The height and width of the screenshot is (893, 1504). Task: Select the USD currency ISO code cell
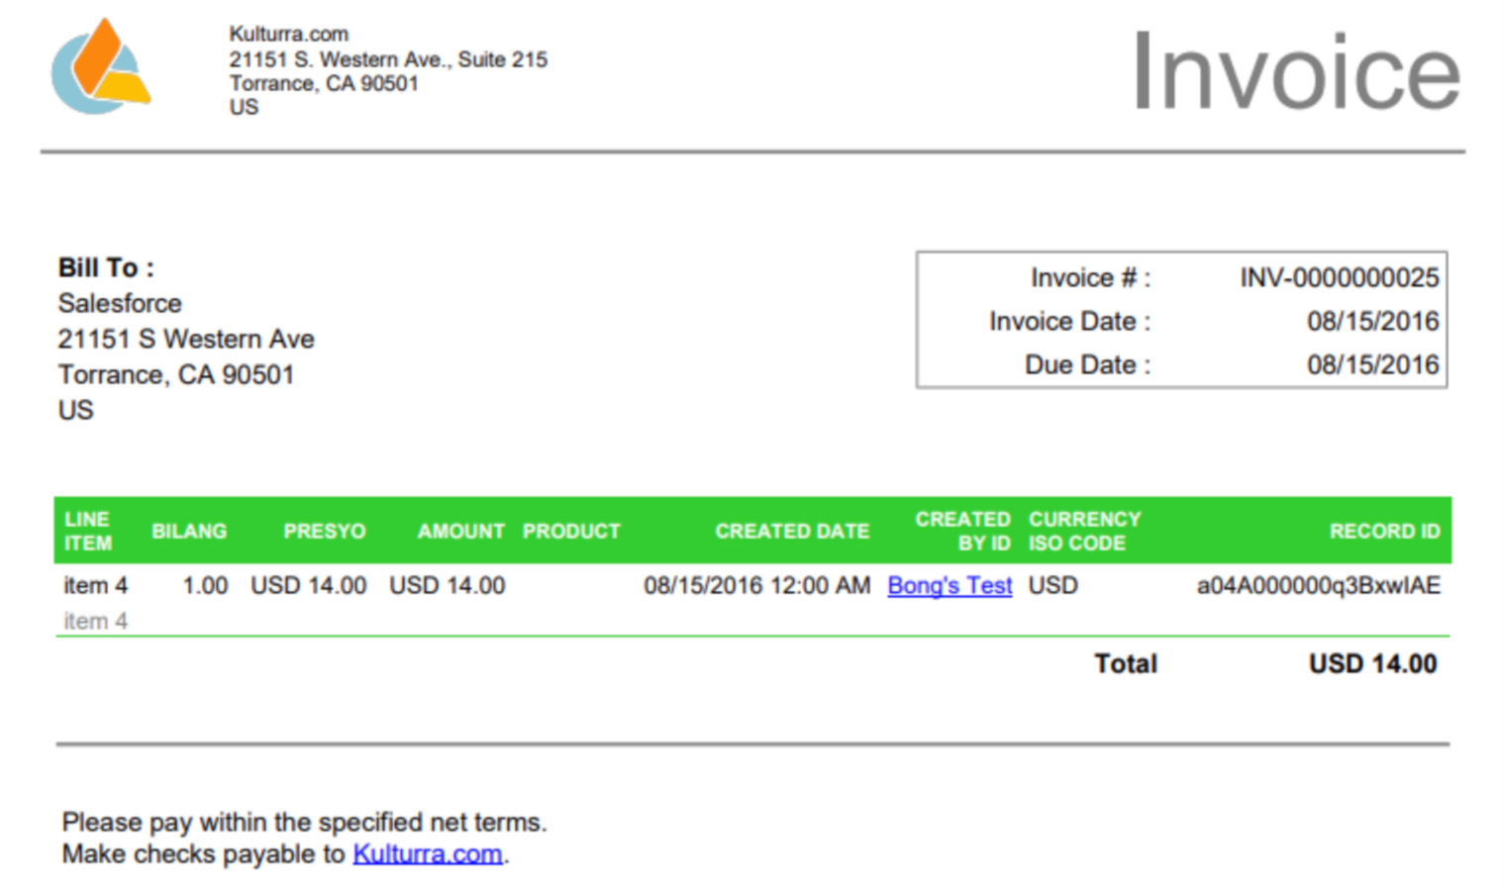[x=1053, y=586]
